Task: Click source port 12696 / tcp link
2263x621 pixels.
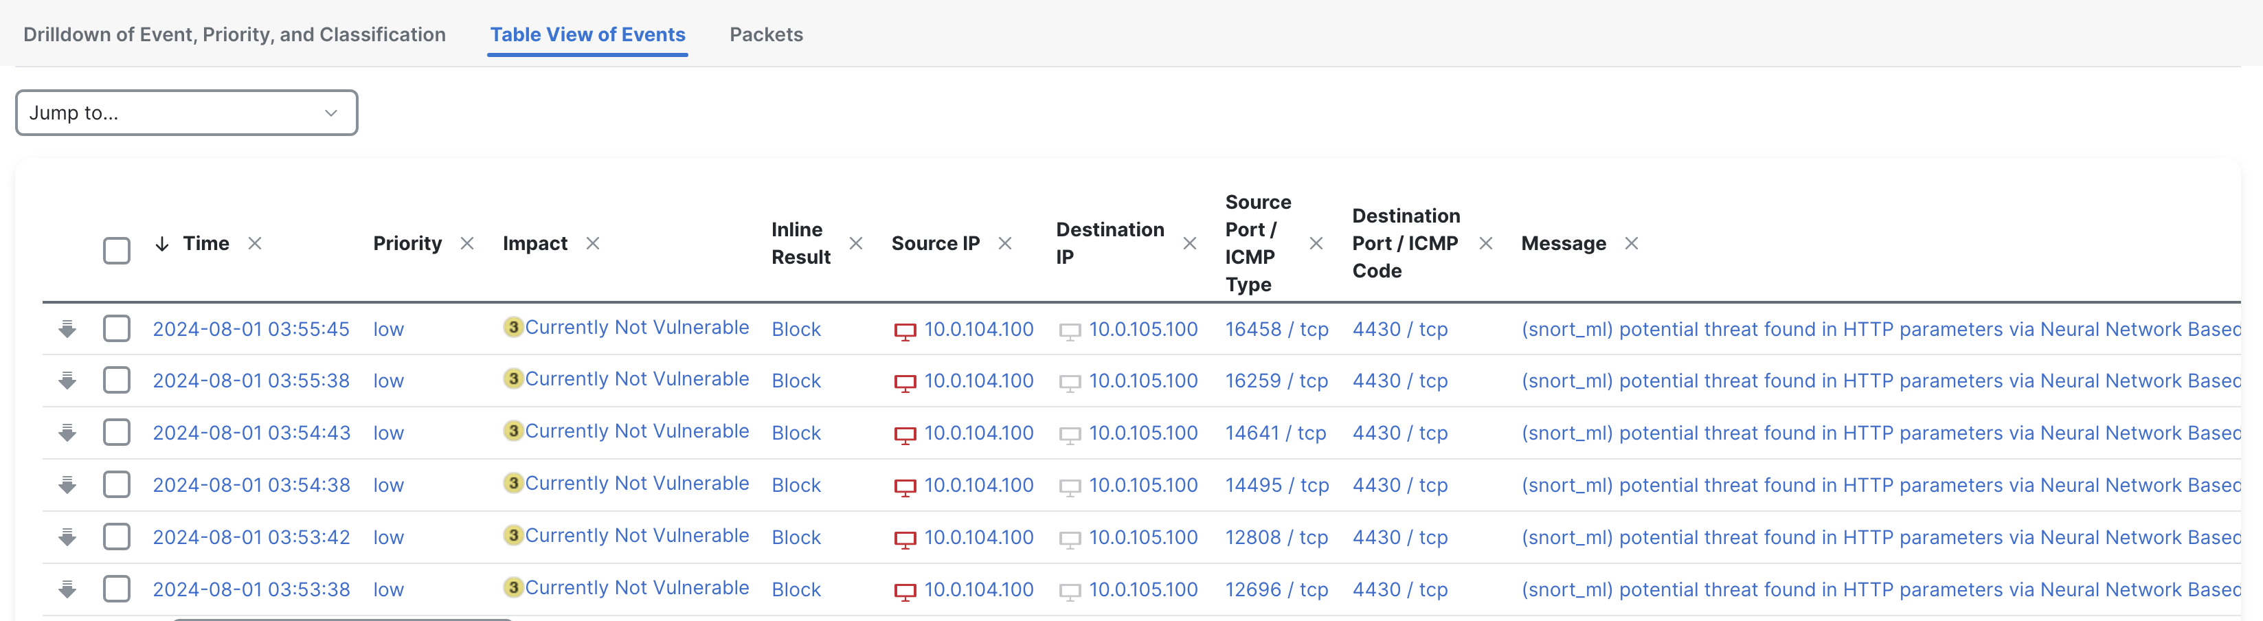Action: [x=1276, y=589]
